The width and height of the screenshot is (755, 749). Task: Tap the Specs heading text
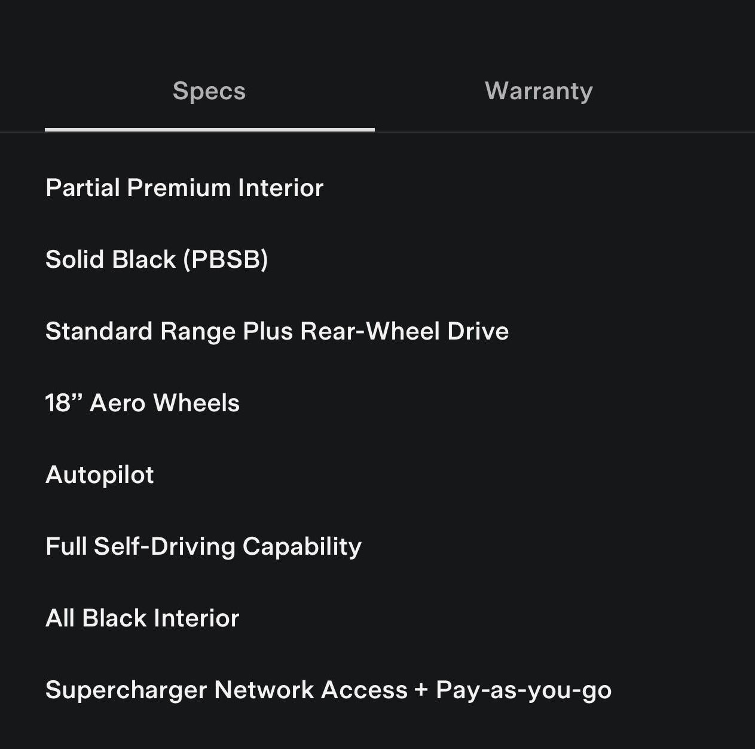(209, 91)
